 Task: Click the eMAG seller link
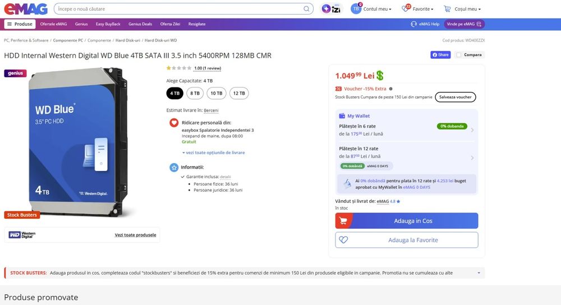(383, 201)
